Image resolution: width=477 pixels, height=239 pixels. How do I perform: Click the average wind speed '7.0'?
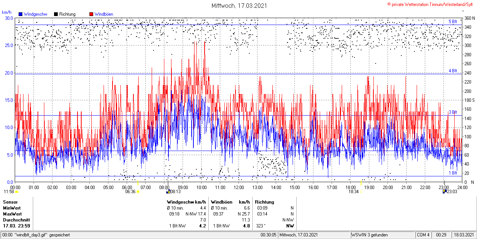tap(203, 220)
